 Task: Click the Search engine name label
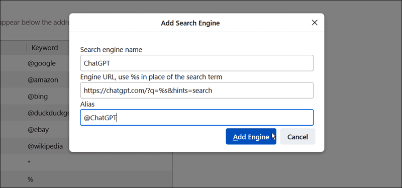[x=111, y=49]
